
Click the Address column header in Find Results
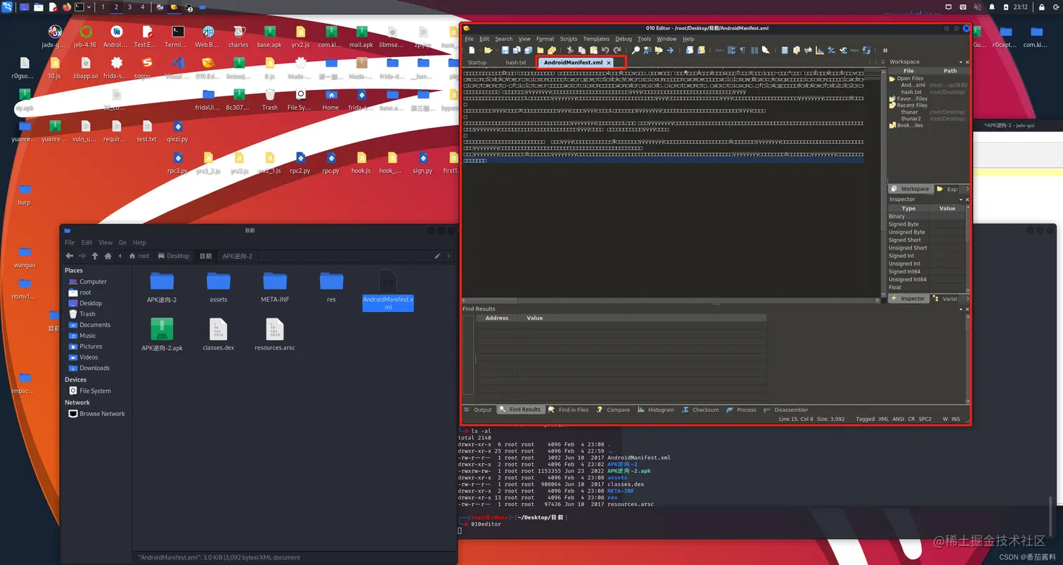tap(497, 318)
